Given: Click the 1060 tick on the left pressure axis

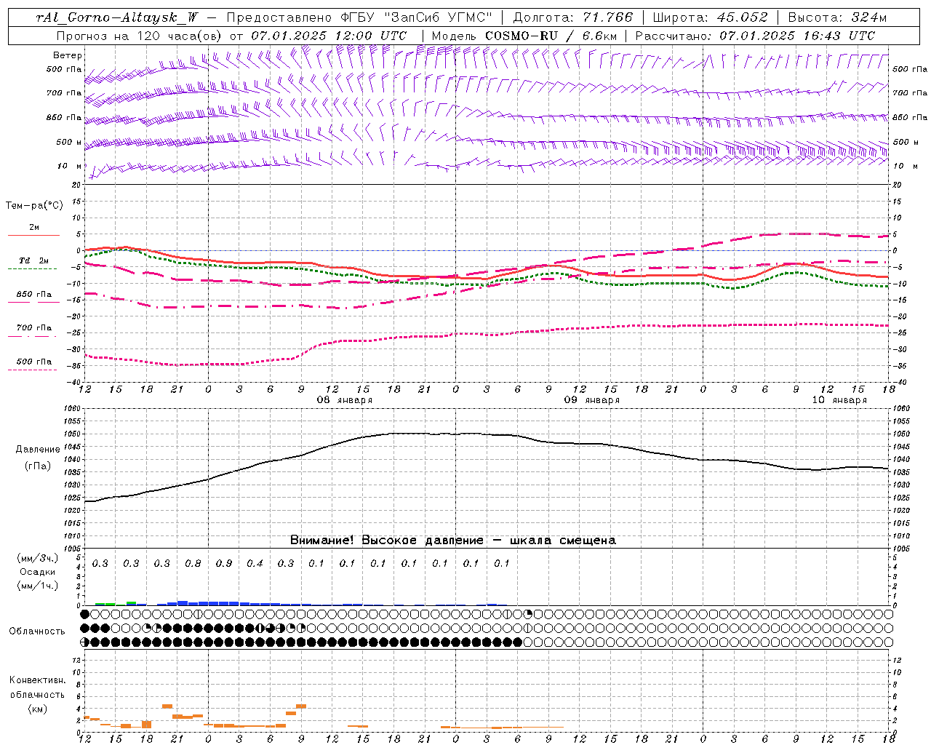Looking at the screenshot, I should click(x=73, y=408).
